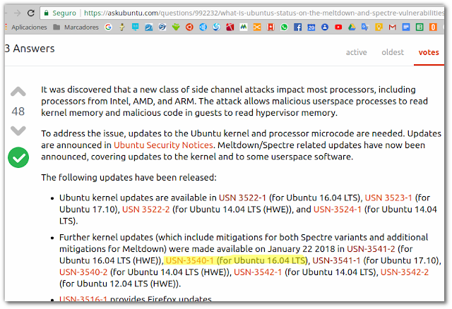Screen dimensions: 452x309
Task: Open the Google Translate bookmark icon
Action: pos(366,28)
